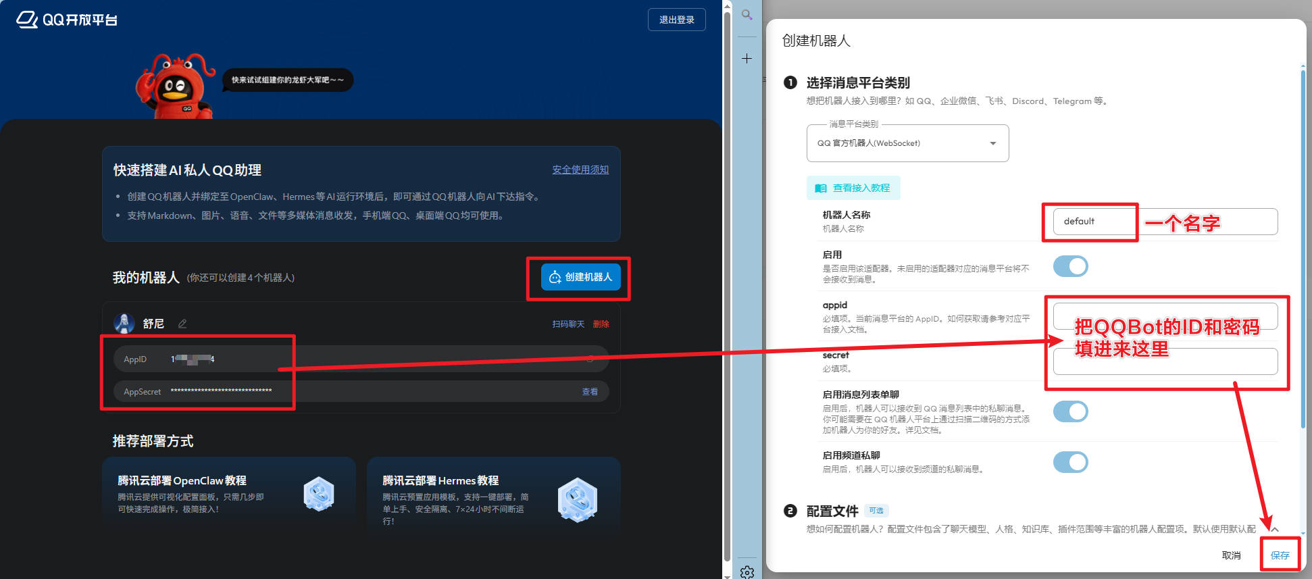Click the 可选 tag beside 配置文件
1312x579 pixels.
coord(876,511)
